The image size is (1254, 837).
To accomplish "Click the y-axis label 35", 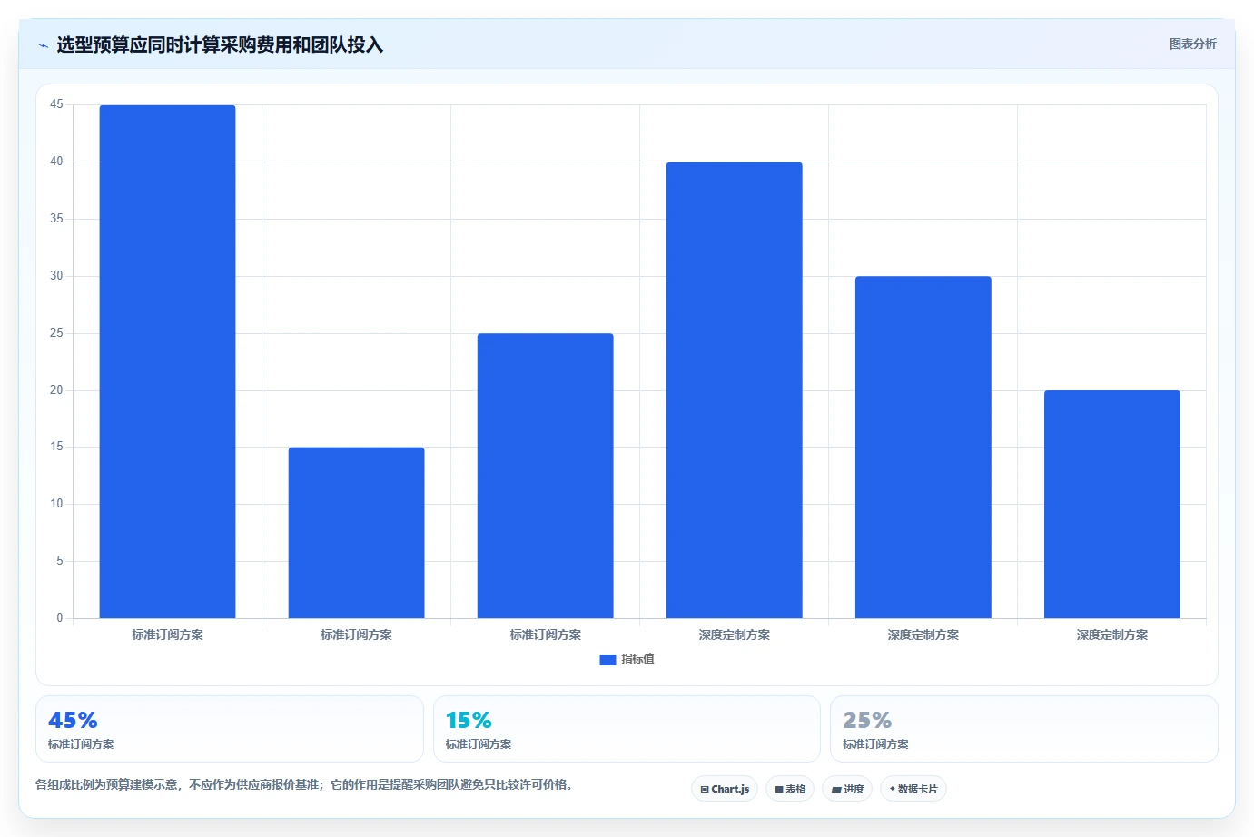I will click(x=56, y=219).
